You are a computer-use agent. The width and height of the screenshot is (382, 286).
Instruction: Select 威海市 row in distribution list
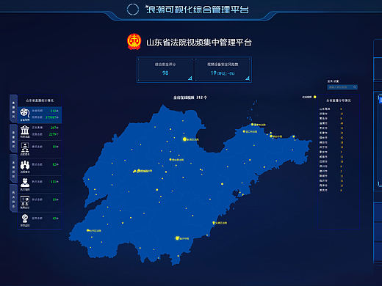[331, 157]
